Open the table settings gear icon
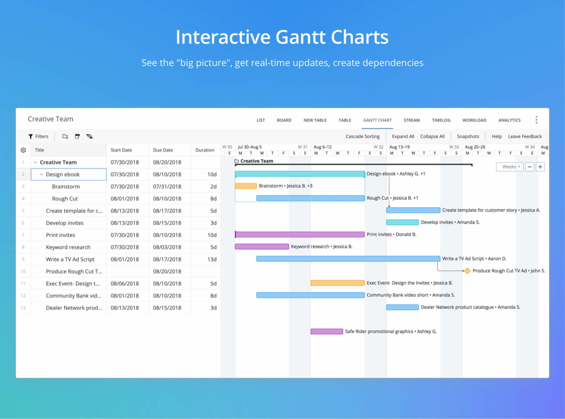 point(24,150)
